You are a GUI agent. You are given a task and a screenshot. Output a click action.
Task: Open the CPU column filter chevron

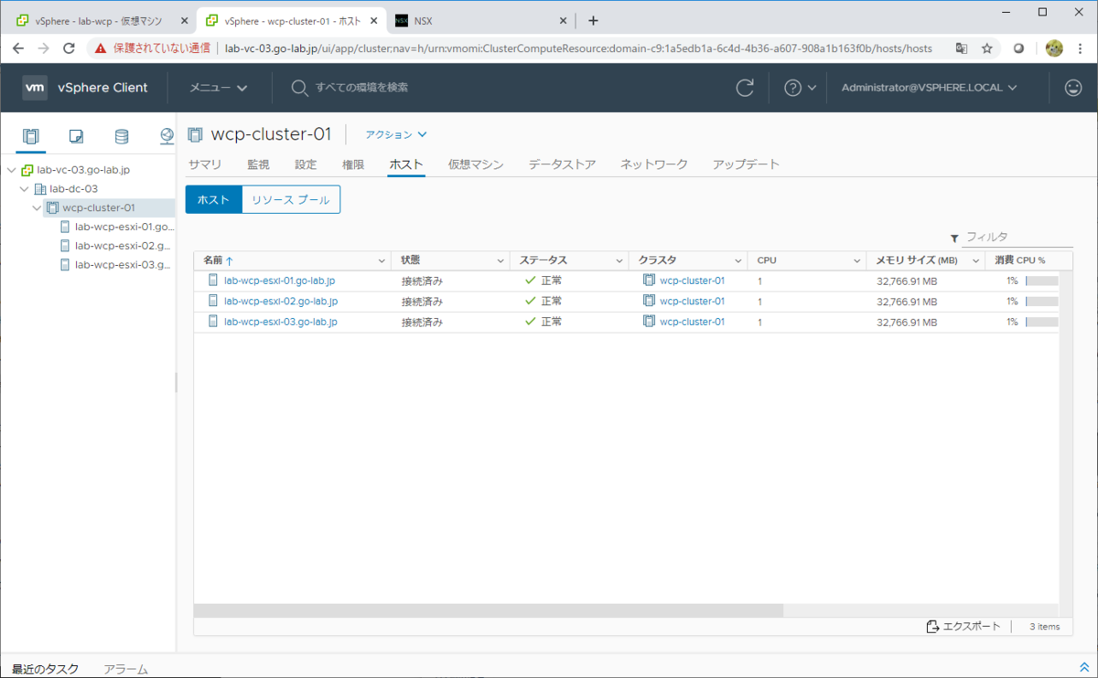[857, 260]
